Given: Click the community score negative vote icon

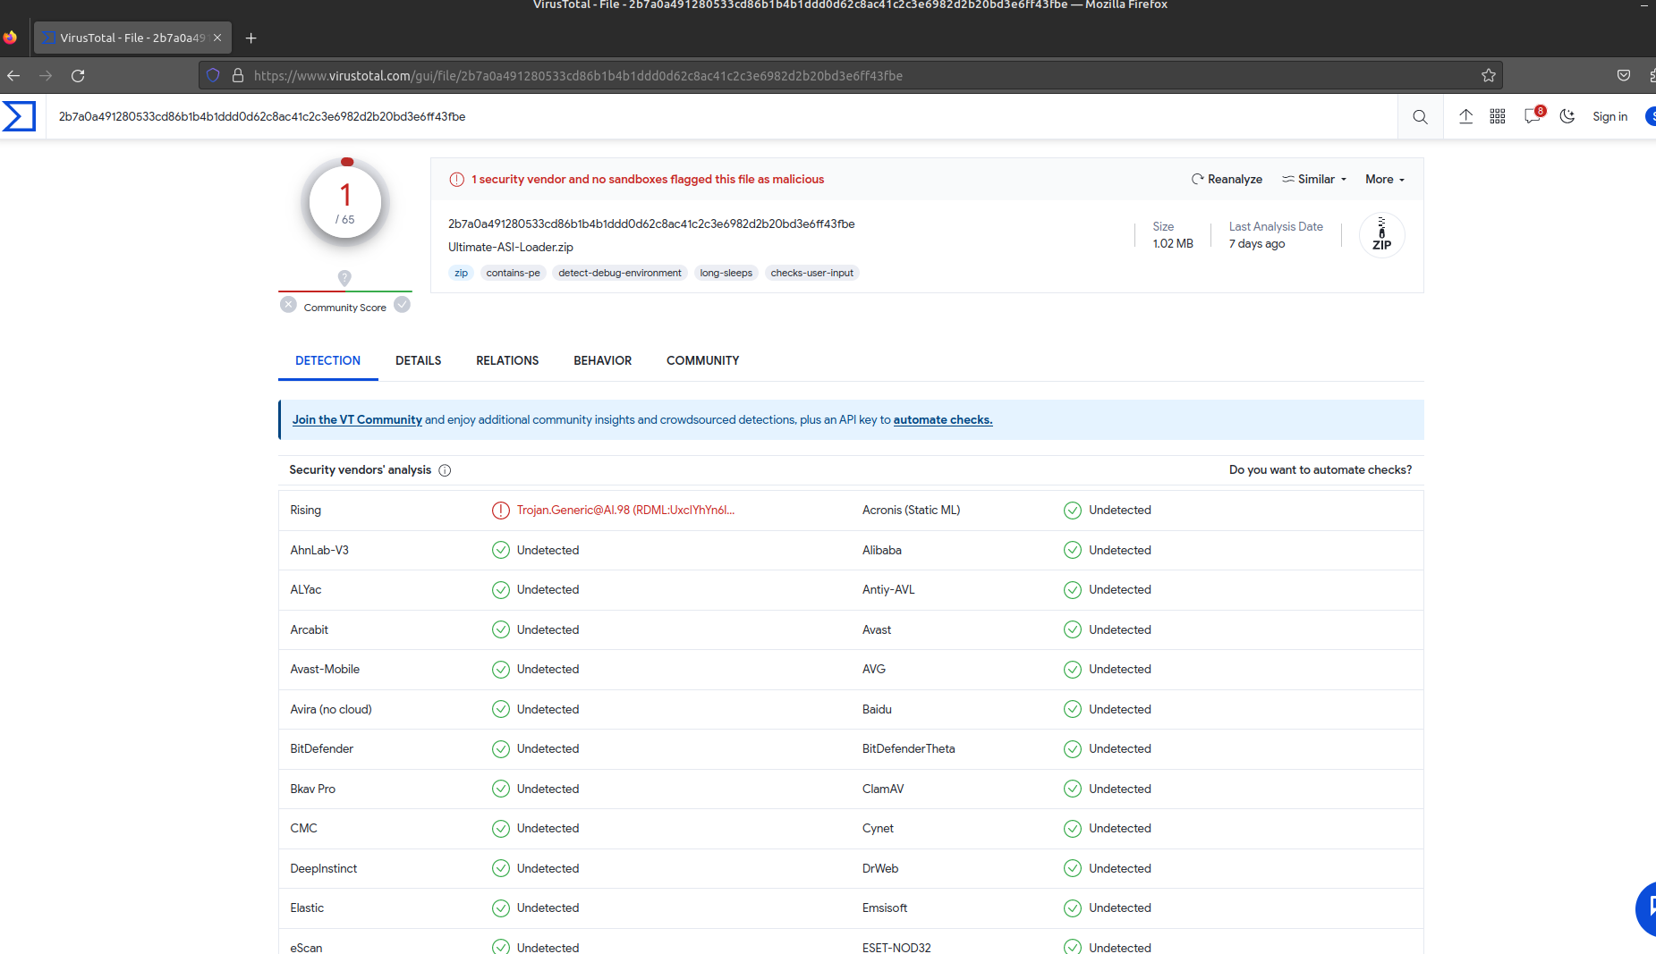Looking at the screenshot, I should point(288,305).
